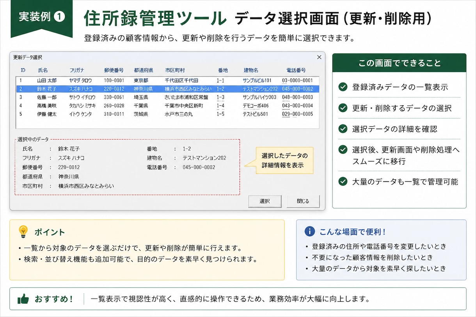
Task: Click detail value 横浜市西区みなとみらい in 選択中のデータ
Action: click(x=86, y=186)
